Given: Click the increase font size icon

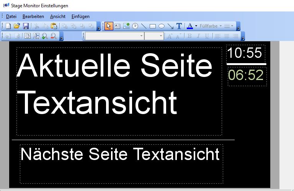Looking at the screenshot, I should tap(170, 36).
